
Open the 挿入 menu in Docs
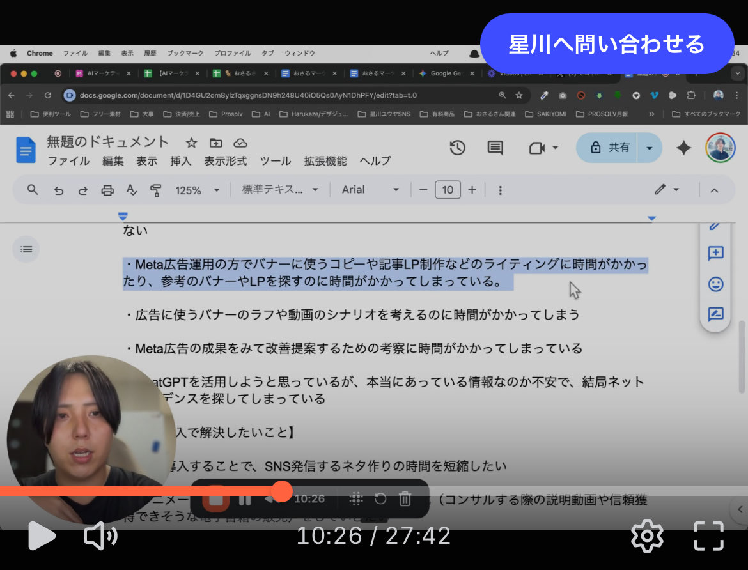pyautogui.click(x=180, y=161)
